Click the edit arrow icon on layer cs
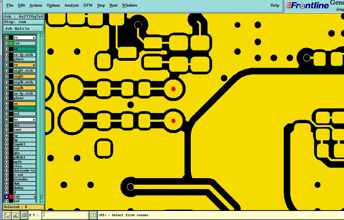This screenshot has height=220, width=344. pos(34,65)
